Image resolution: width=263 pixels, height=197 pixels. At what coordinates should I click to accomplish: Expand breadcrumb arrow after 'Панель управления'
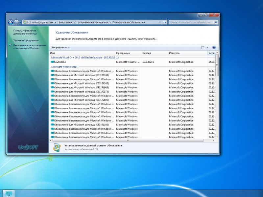pos(55,22)
